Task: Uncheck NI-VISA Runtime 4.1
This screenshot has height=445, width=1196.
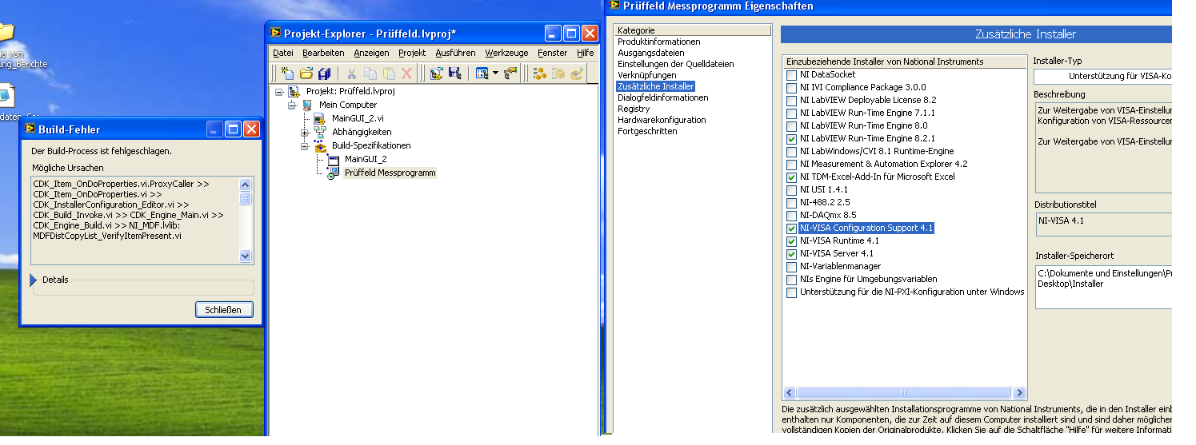Action: click(x=792, y=241)
